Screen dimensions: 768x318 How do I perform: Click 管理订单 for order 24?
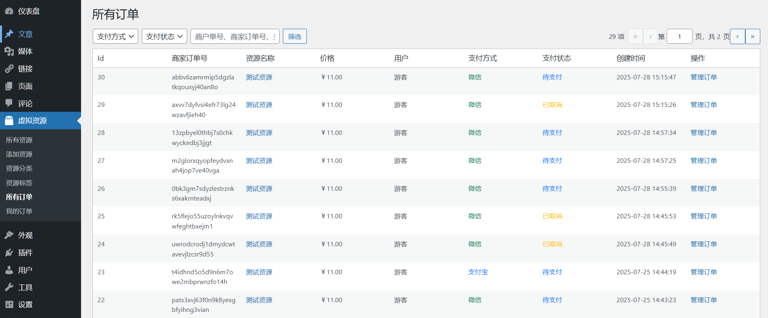704,244
